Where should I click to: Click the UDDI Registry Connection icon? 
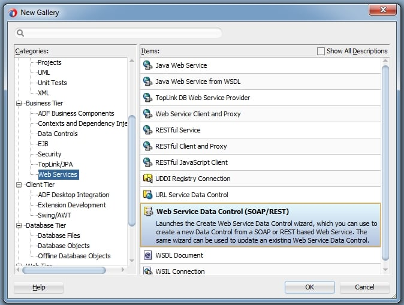[x=147, y=178]
